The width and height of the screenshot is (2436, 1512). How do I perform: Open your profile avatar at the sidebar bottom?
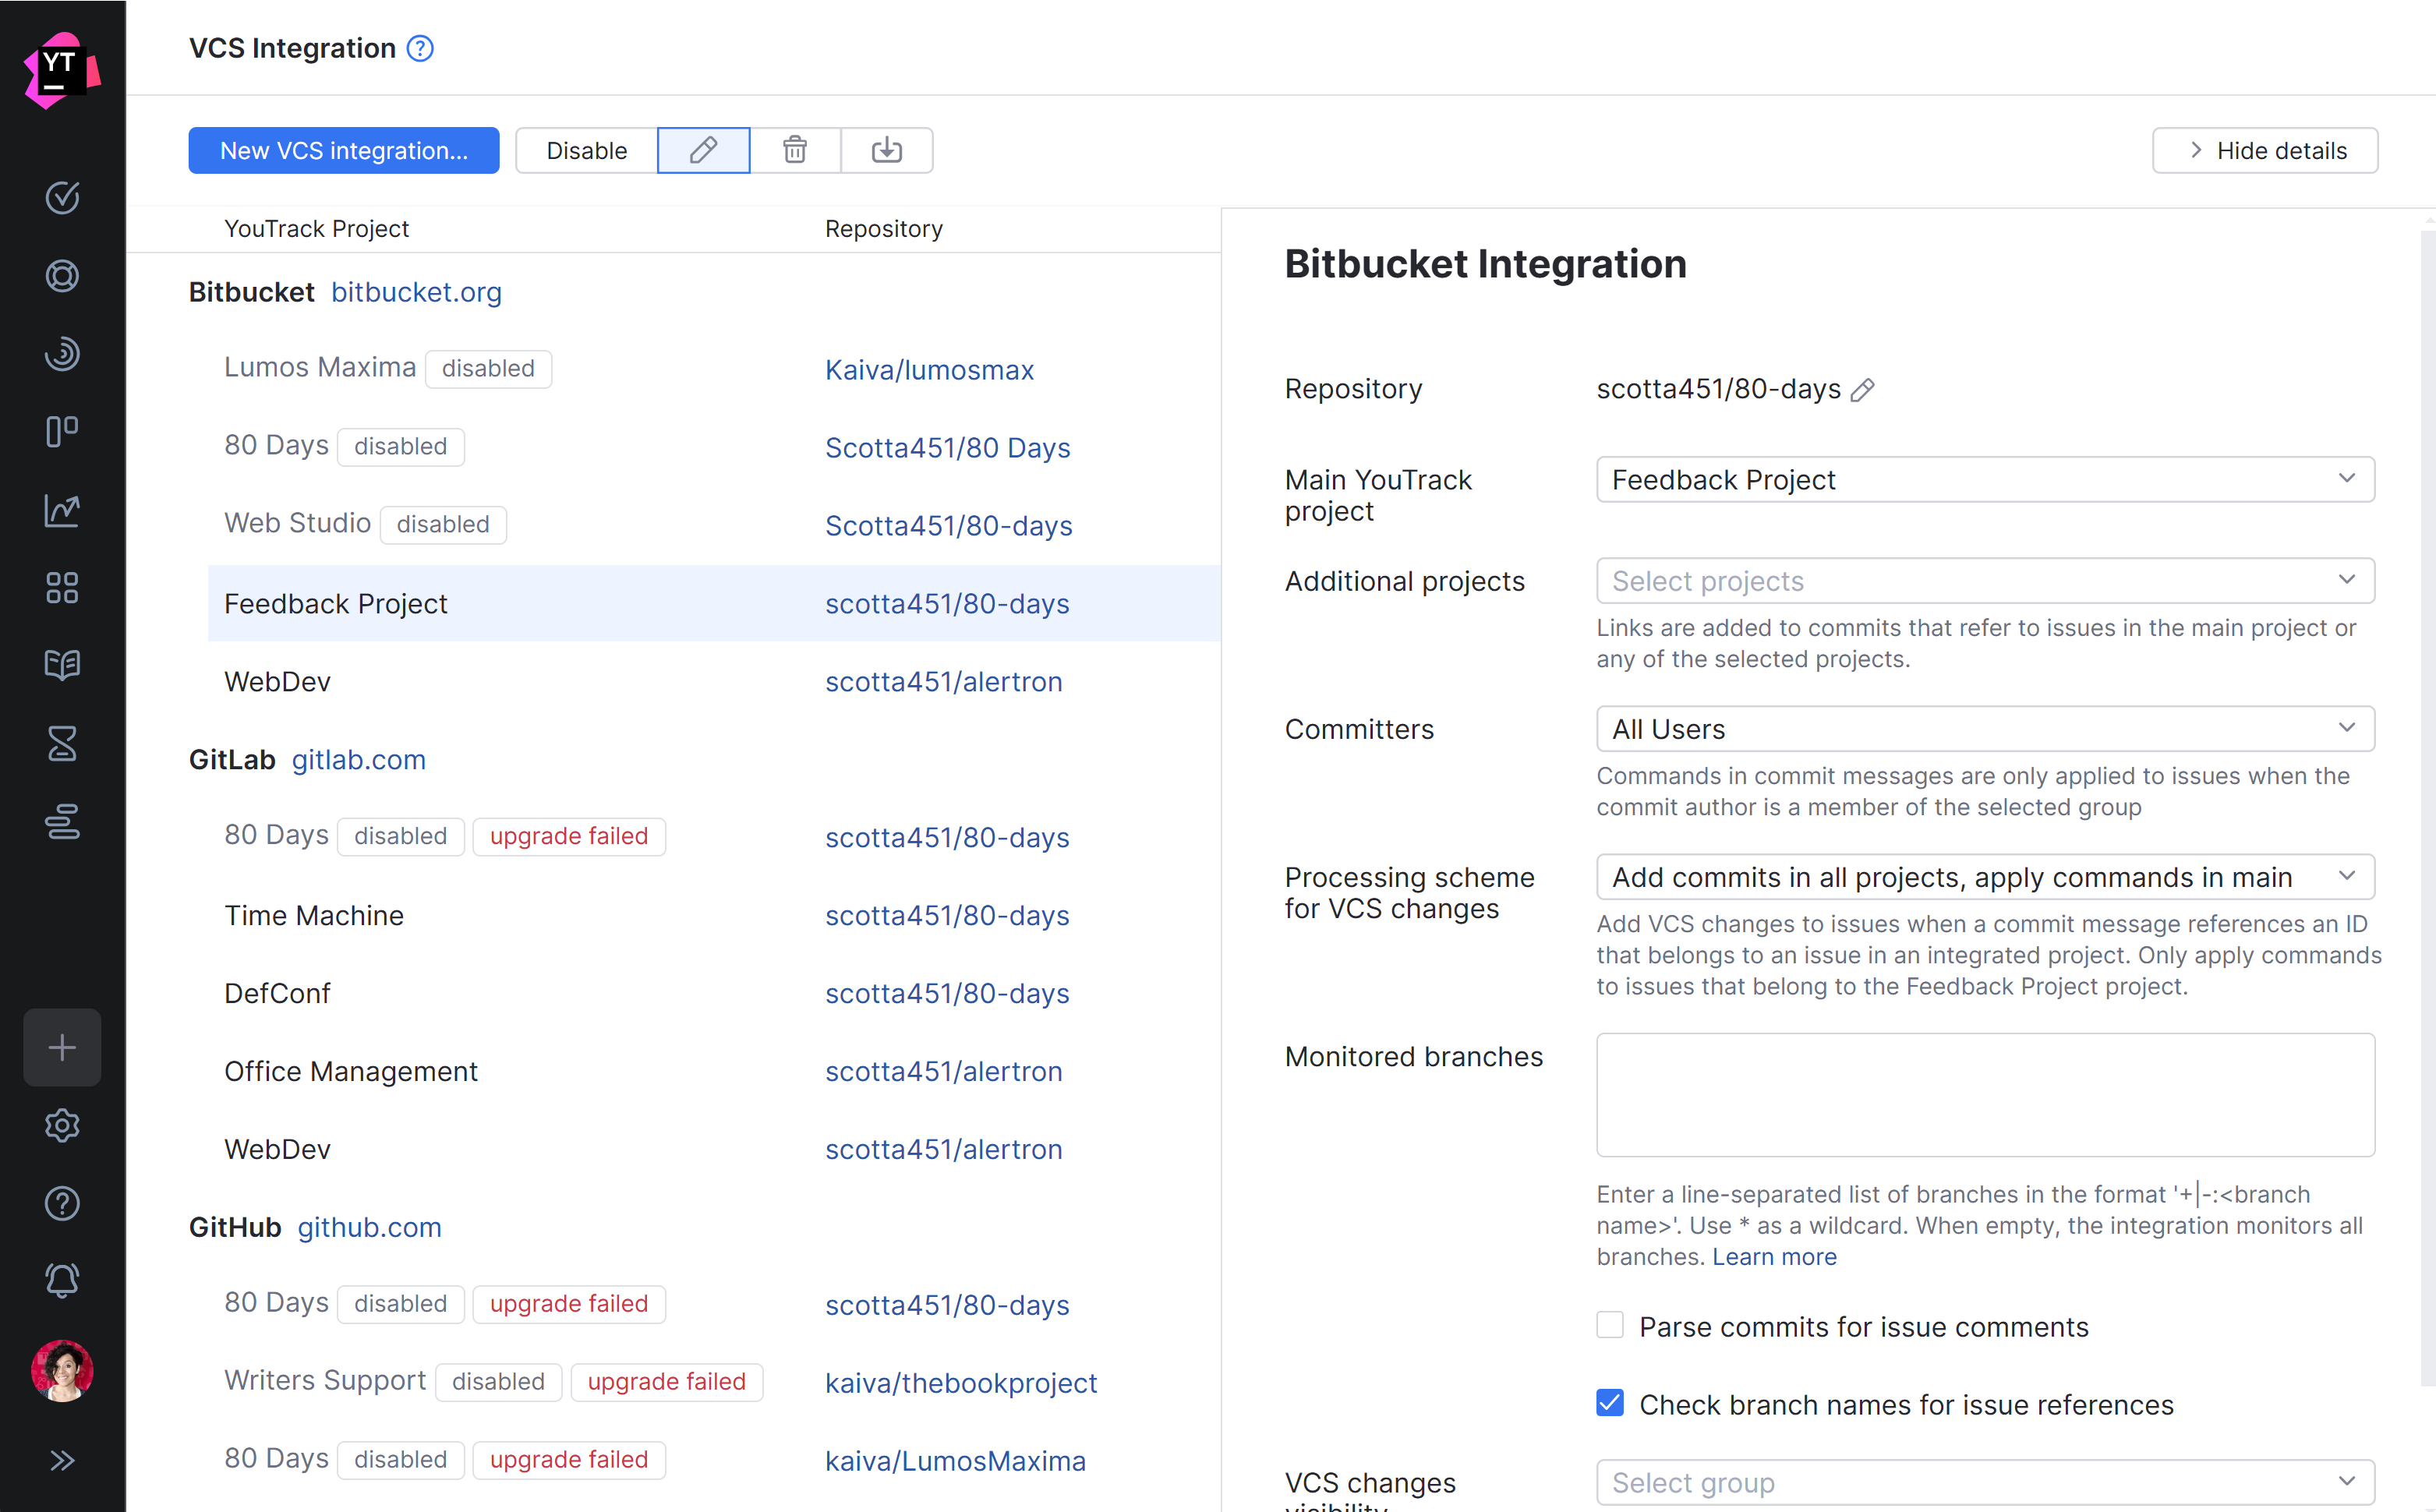62,1371
